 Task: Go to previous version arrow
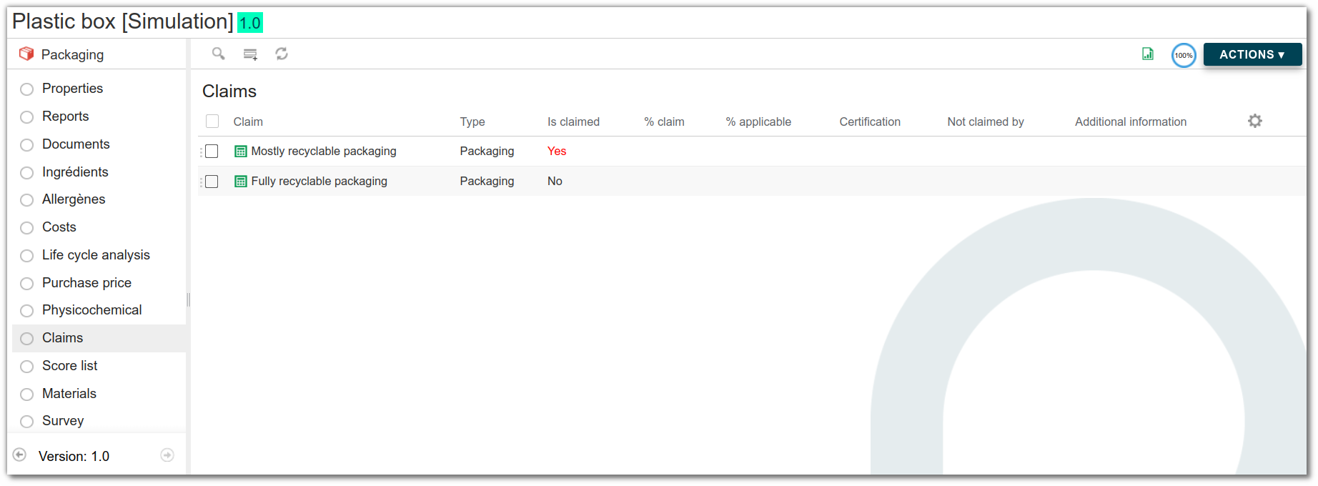point(20,455)
